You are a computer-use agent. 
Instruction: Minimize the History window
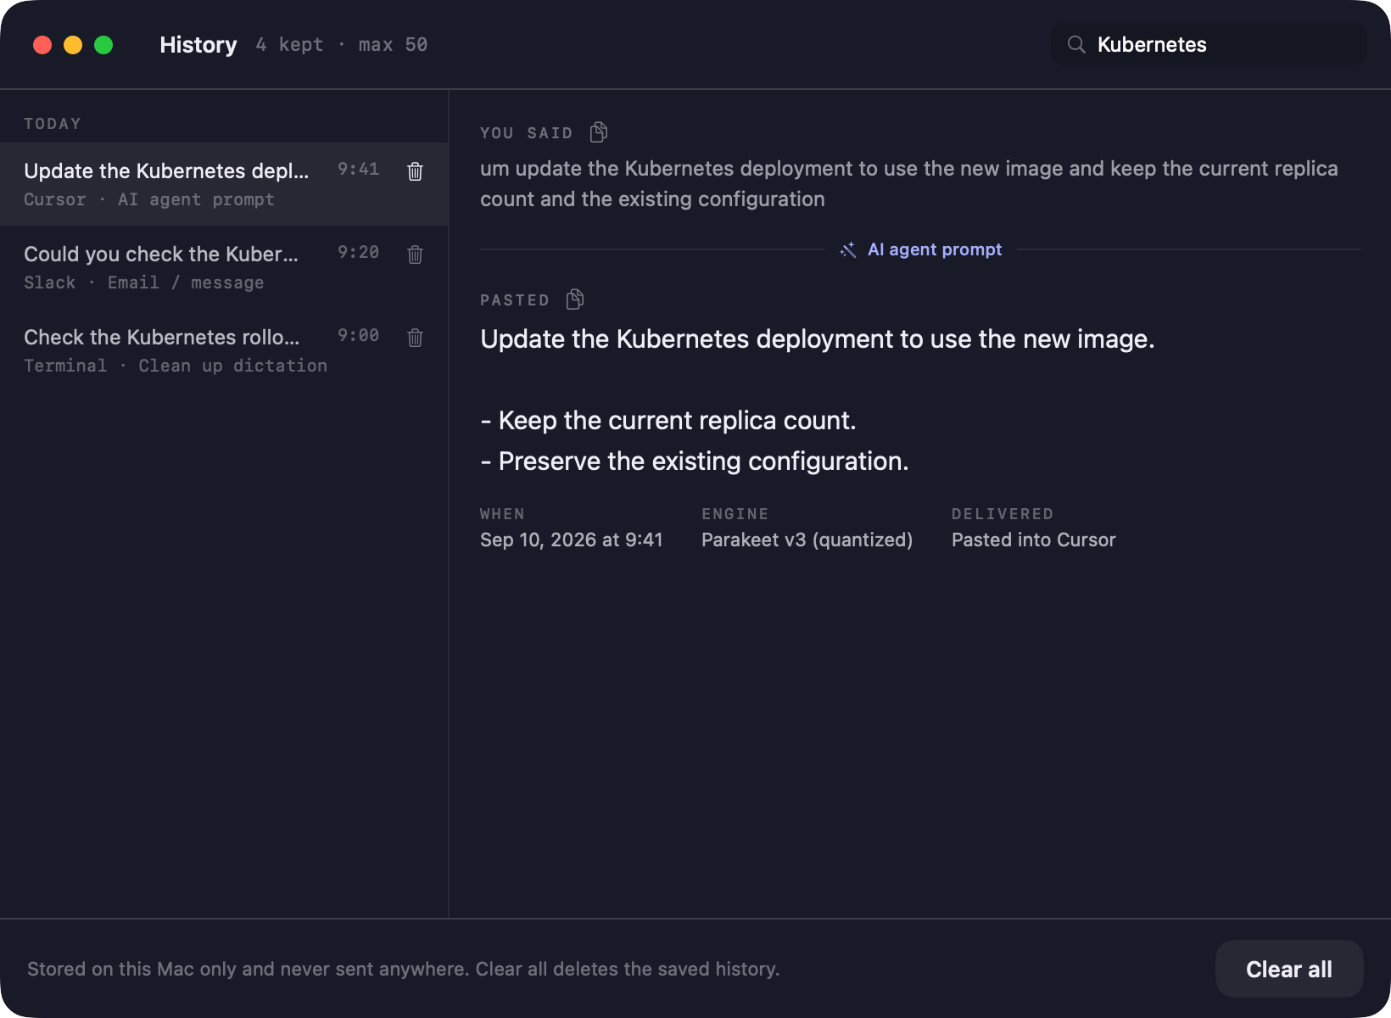point(73,45)
